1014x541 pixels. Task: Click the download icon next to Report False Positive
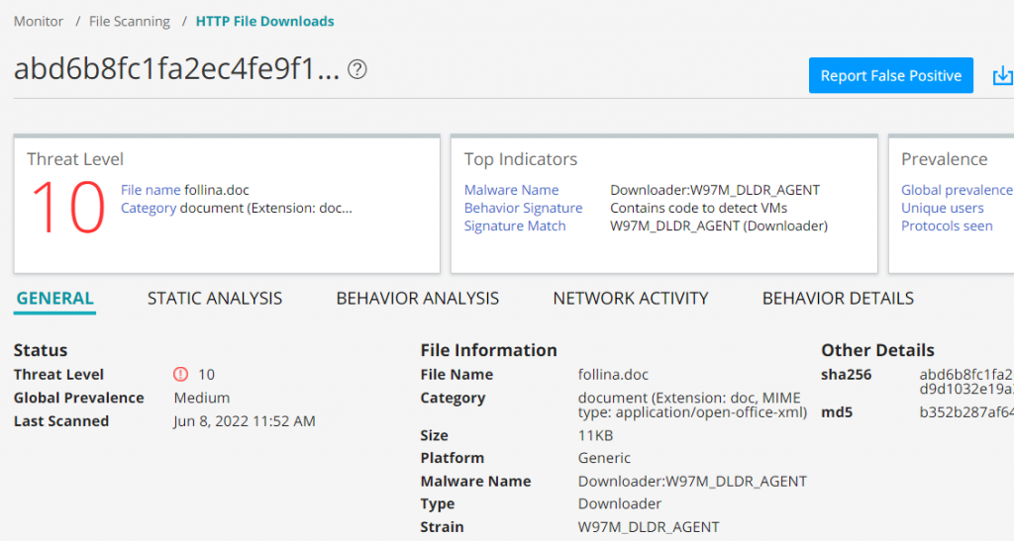coord(1002,76)
